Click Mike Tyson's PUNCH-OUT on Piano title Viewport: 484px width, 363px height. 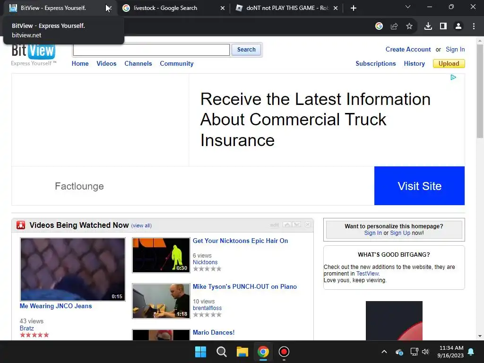[x=245, y=287]
